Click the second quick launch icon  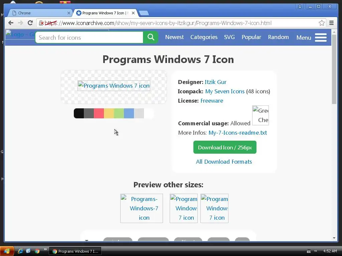pyautogui.click(x=28, y=251)
